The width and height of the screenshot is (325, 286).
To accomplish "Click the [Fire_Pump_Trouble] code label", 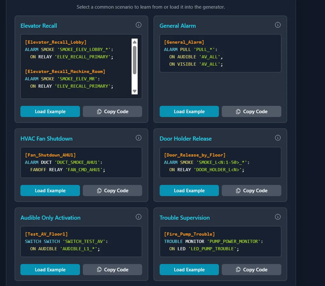I will (189, 234).
